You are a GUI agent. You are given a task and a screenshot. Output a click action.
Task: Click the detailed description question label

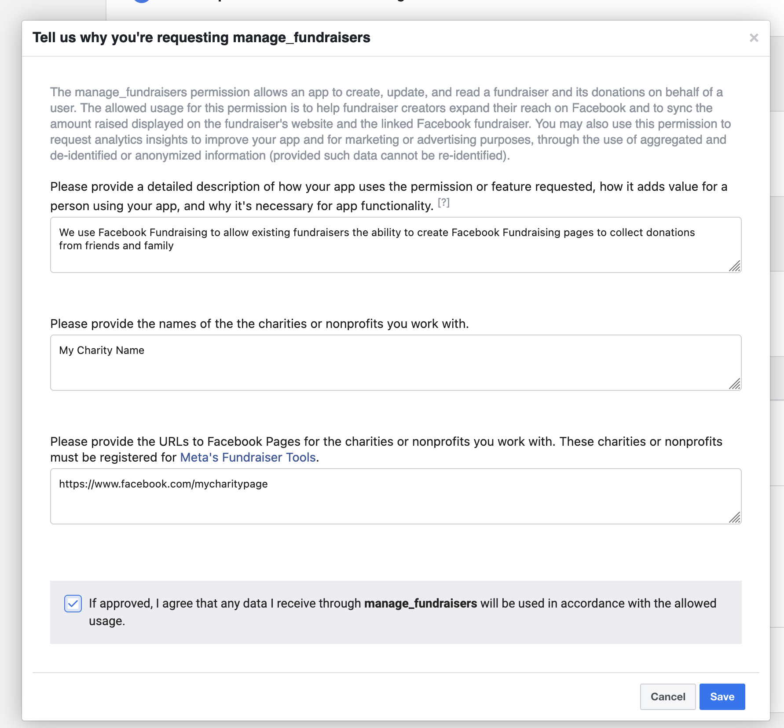[x=389, y=196]
